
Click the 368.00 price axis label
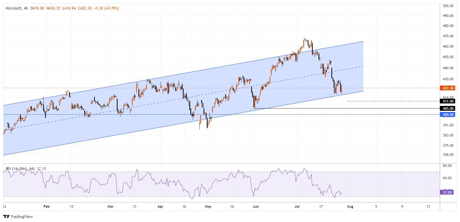coord(448,155)
